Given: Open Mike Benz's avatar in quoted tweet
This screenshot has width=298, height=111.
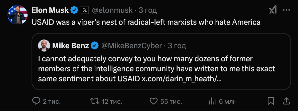Looking at the screenshot, I should click(x=44, y=45).
